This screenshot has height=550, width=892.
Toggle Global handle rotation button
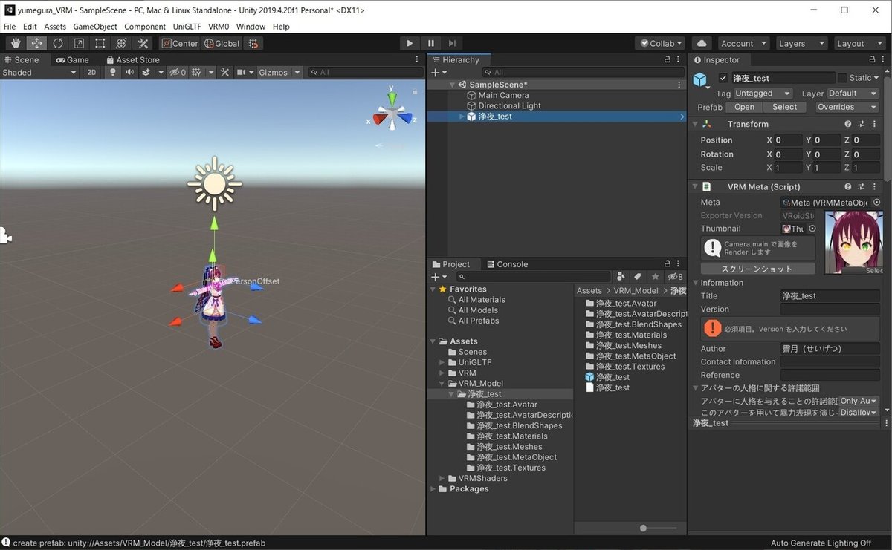(222, 43)
